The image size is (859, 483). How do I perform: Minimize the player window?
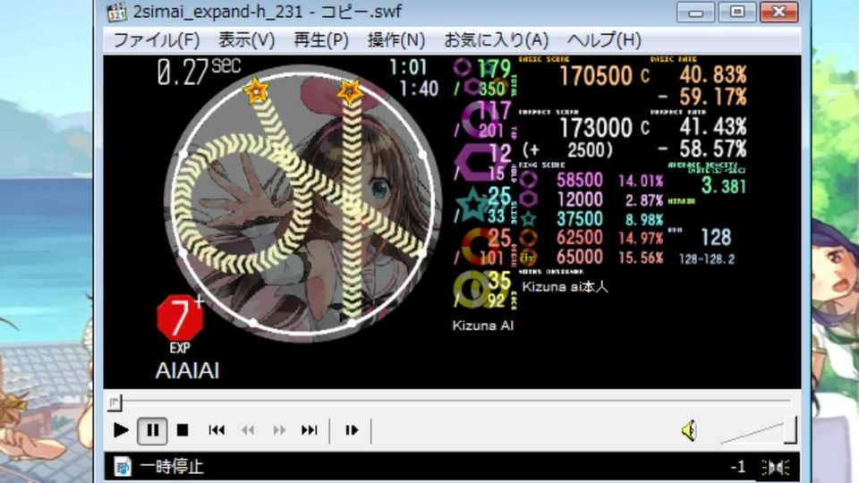click(x=695, y=12)
